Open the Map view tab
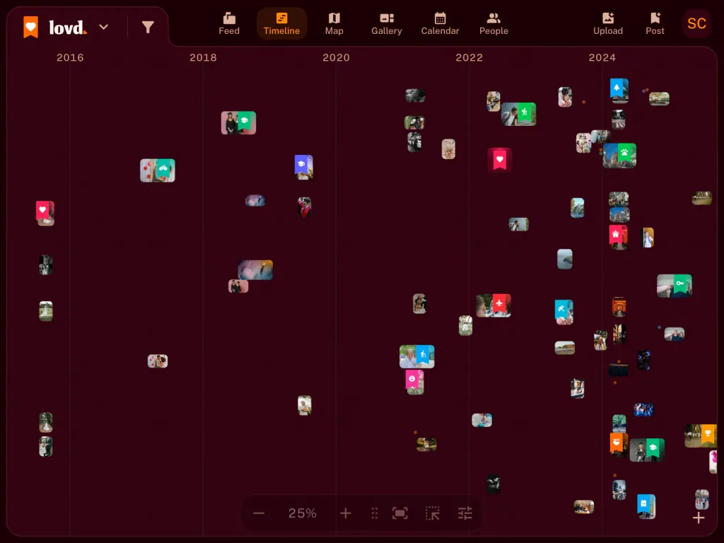The width and height of the screenshot is (724, 543). 334,24
